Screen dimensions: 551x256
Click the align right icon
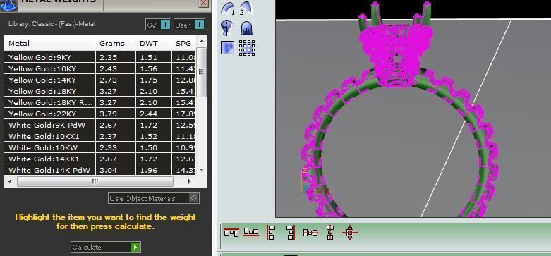[291, 233]
